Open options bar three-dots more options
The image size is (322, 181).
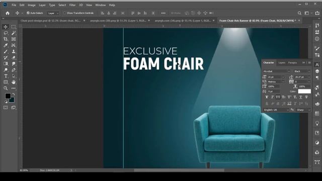tap(163, 13)
